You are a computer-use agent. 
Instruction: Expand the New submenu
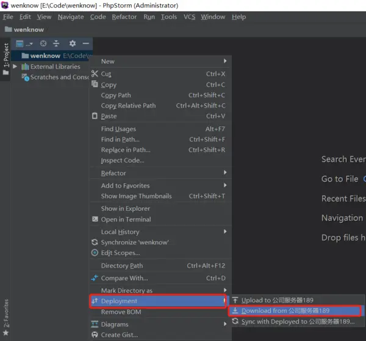click(160, 61)
